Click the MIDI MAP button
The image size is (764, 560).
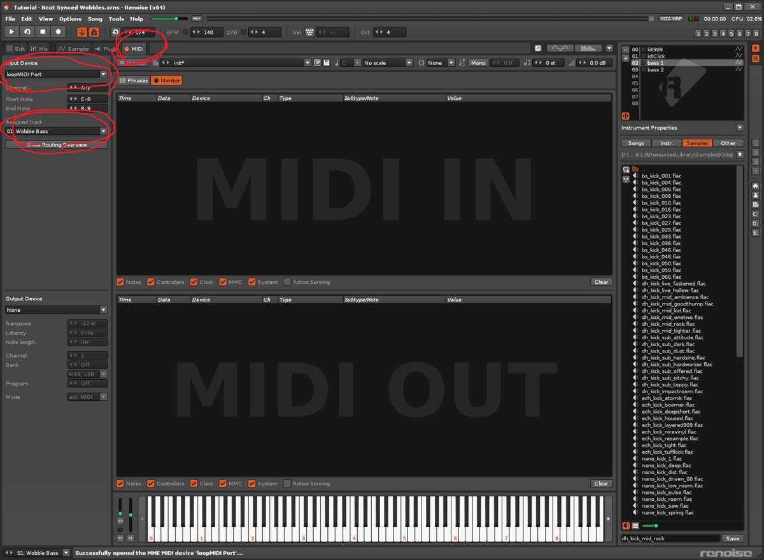pyautogui.click(x=671, y=19)
